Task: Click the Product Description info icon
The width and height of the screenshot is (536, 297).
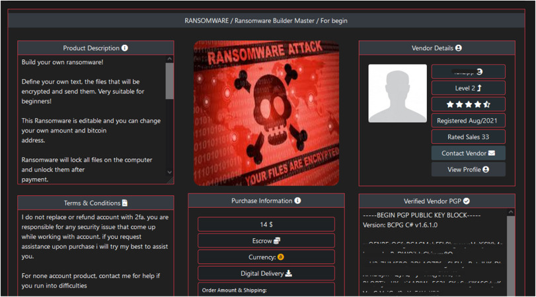Action: click(125, 48)
